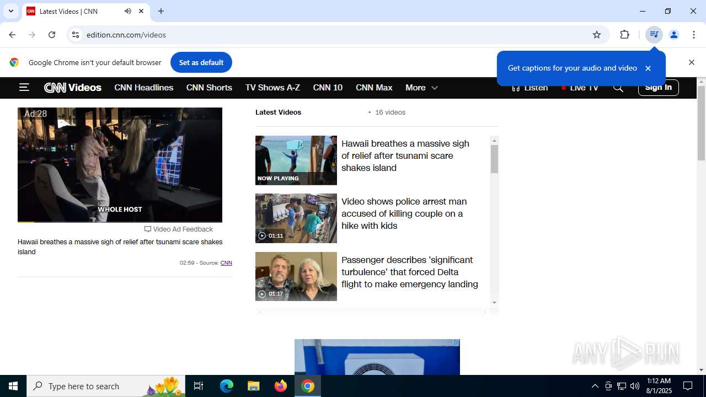The image size is (706, 397).
Task: Dismiss the default browser infobar
Action: pos(692,62)
